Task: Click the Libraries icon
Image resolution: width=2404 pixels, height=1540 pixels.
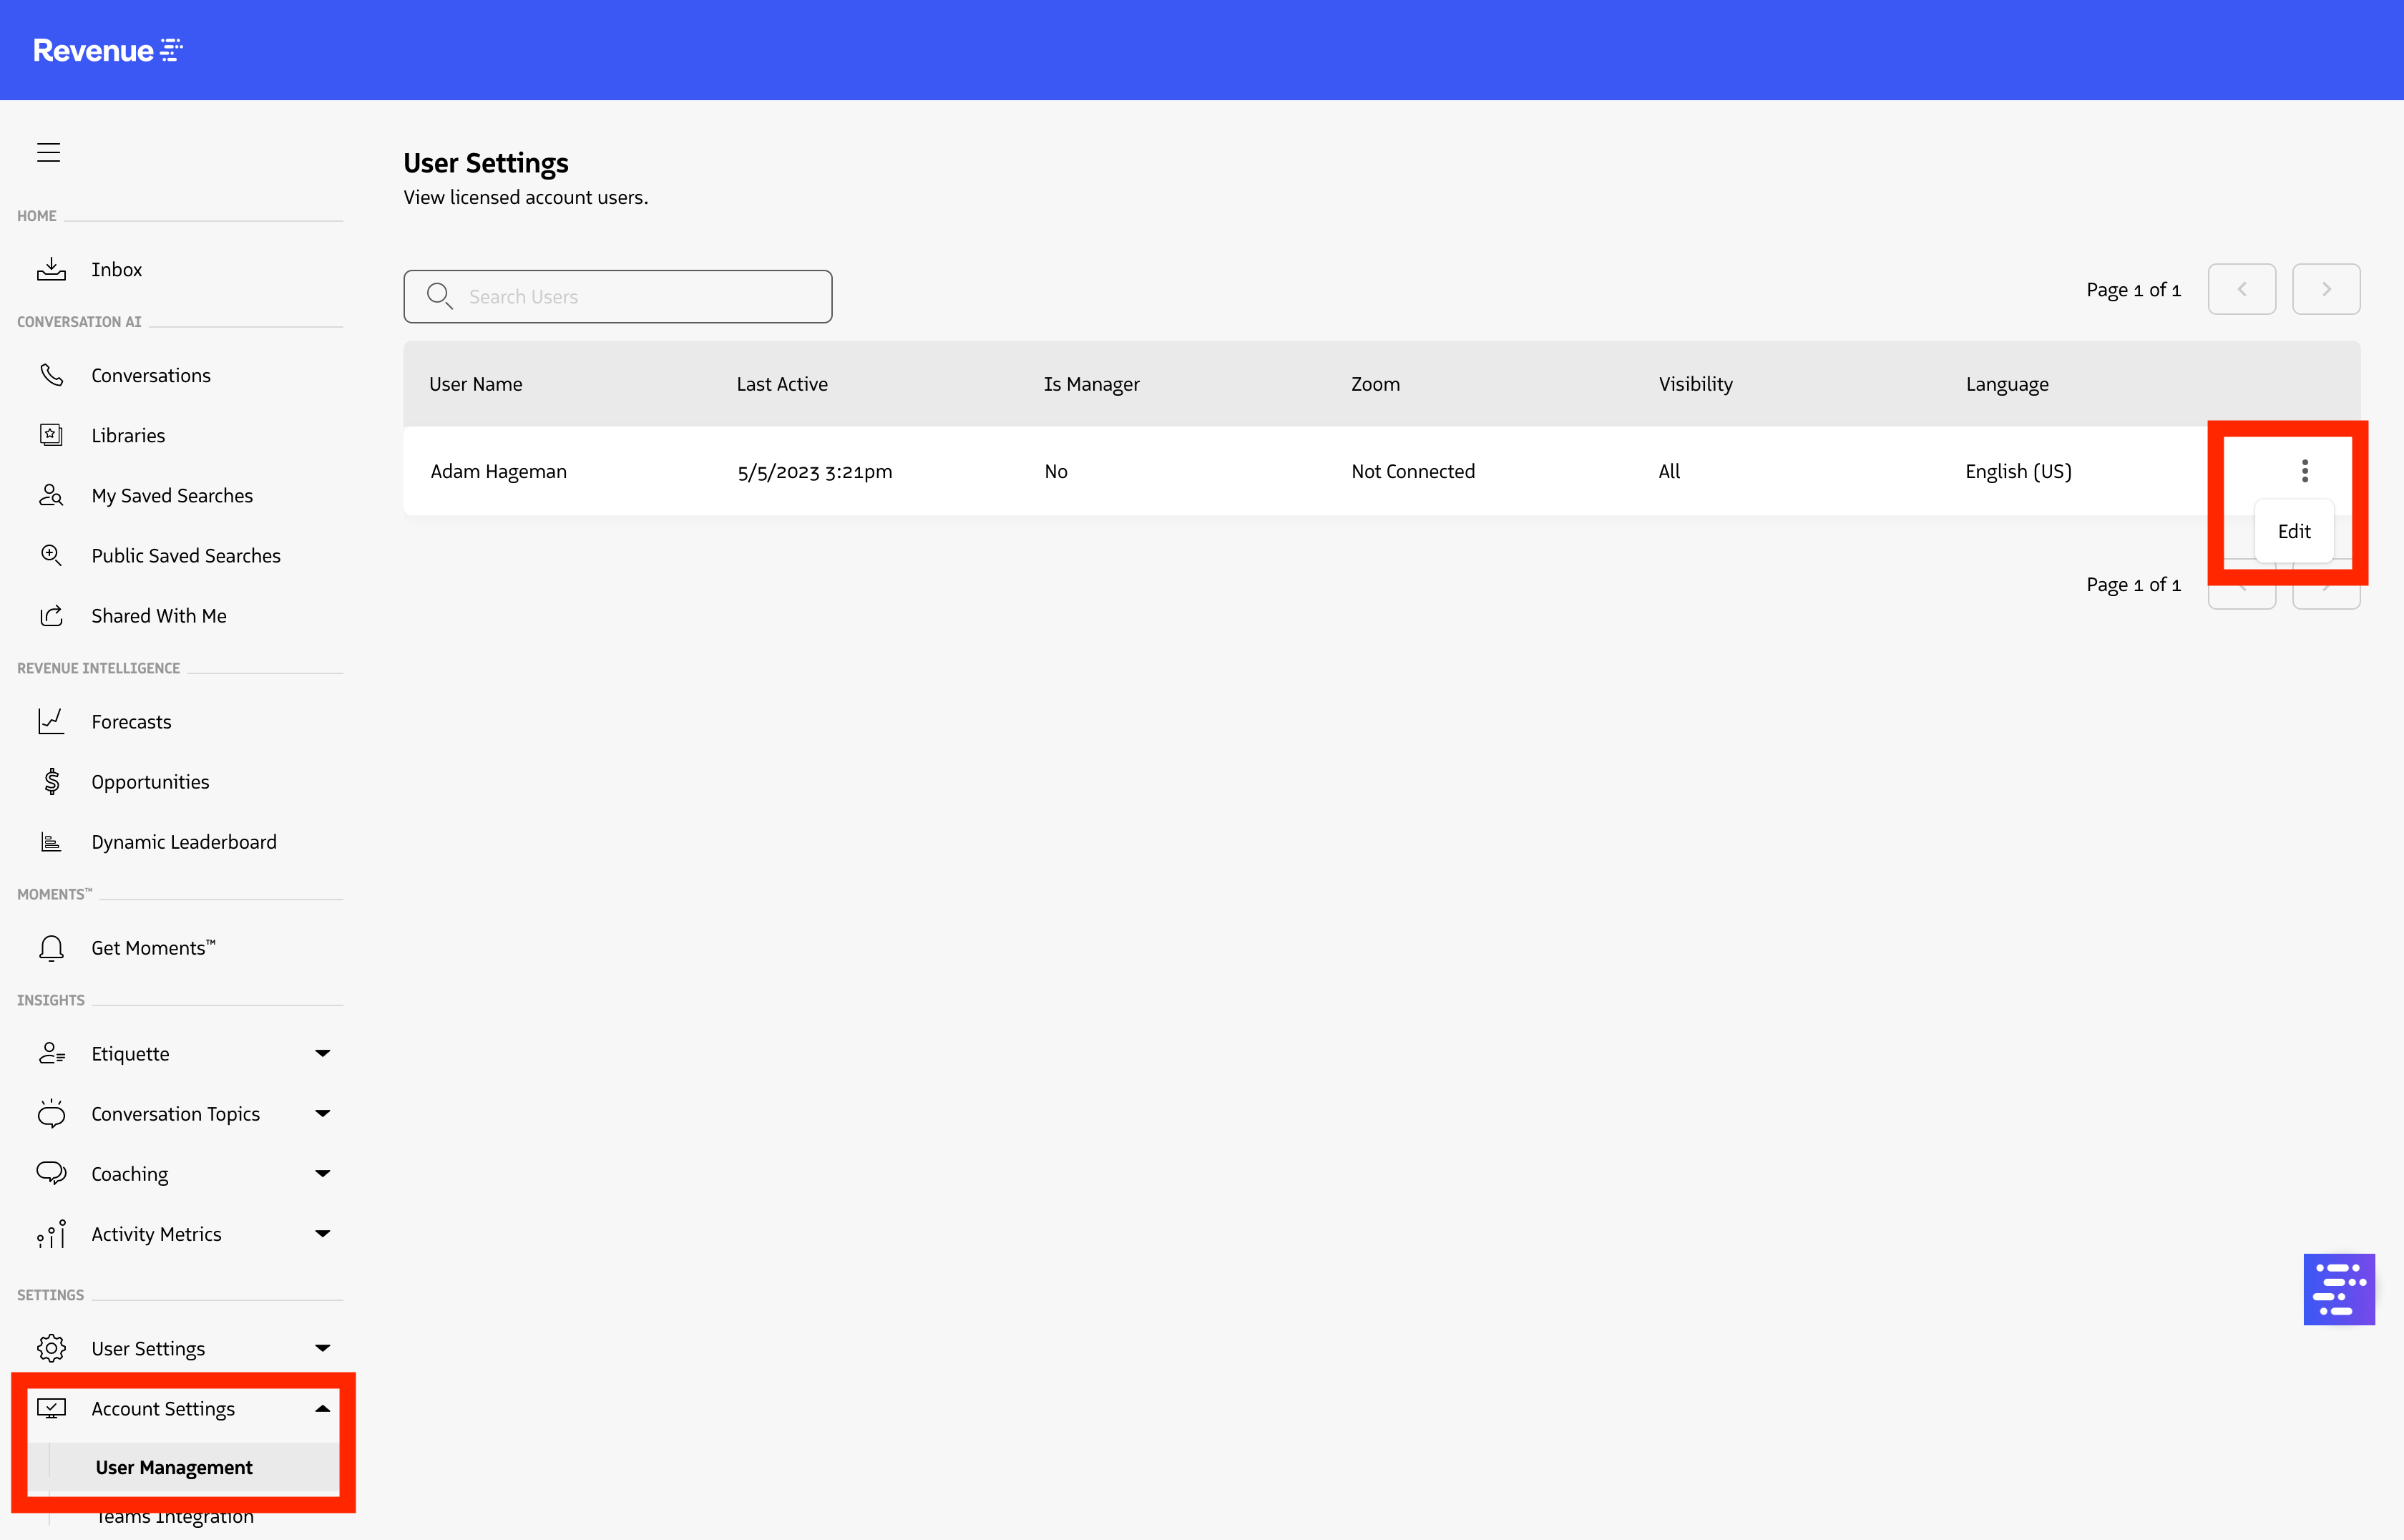Action: (x=52, y=434)
